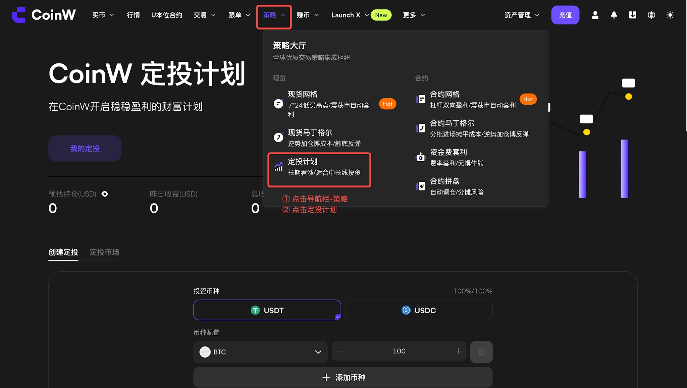Expand the 买币 menu

103,15
